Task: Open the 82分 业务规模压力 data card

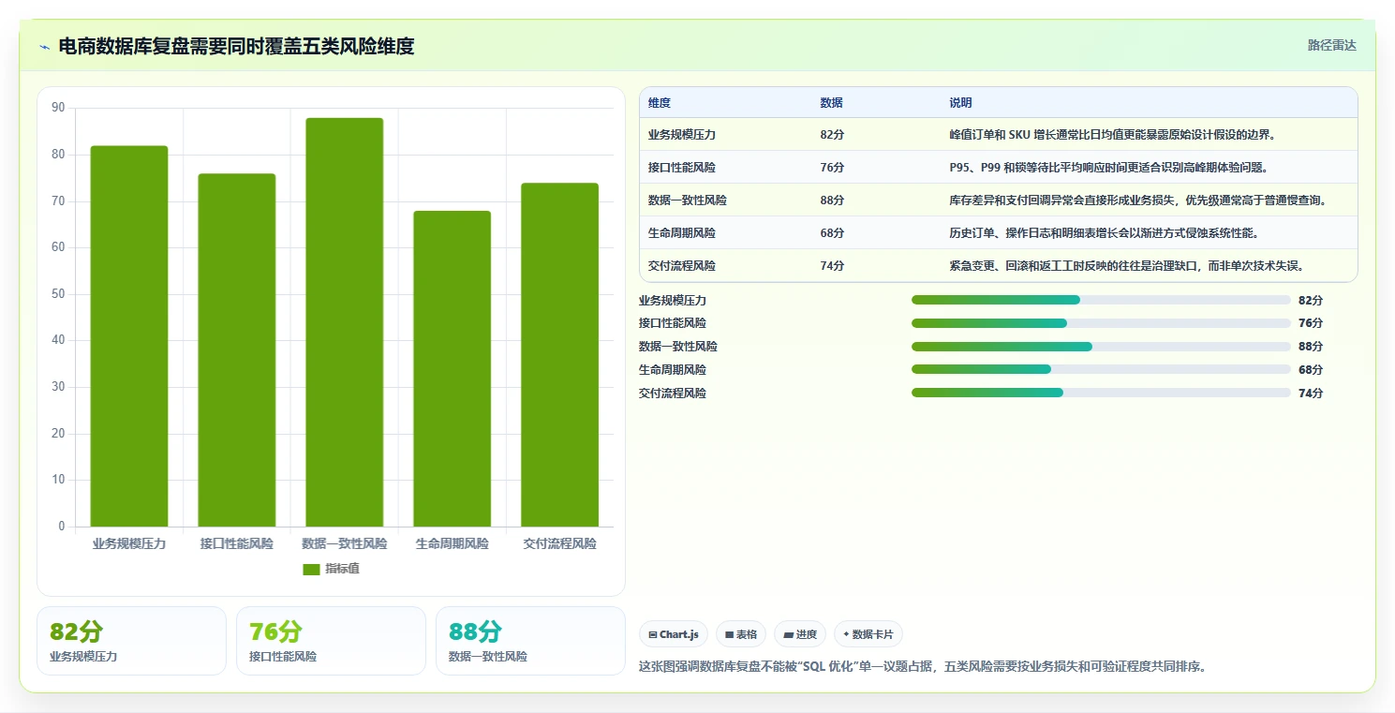Action: click(x=131, y=641)
